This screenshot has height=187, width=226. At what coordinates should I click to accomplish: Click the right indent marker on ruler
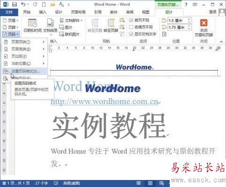click(x=217, y=50)
